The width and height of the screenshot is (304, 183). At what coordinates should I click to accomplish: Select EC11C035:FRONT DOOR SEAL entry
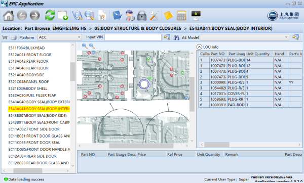click(x=34, y=143)
